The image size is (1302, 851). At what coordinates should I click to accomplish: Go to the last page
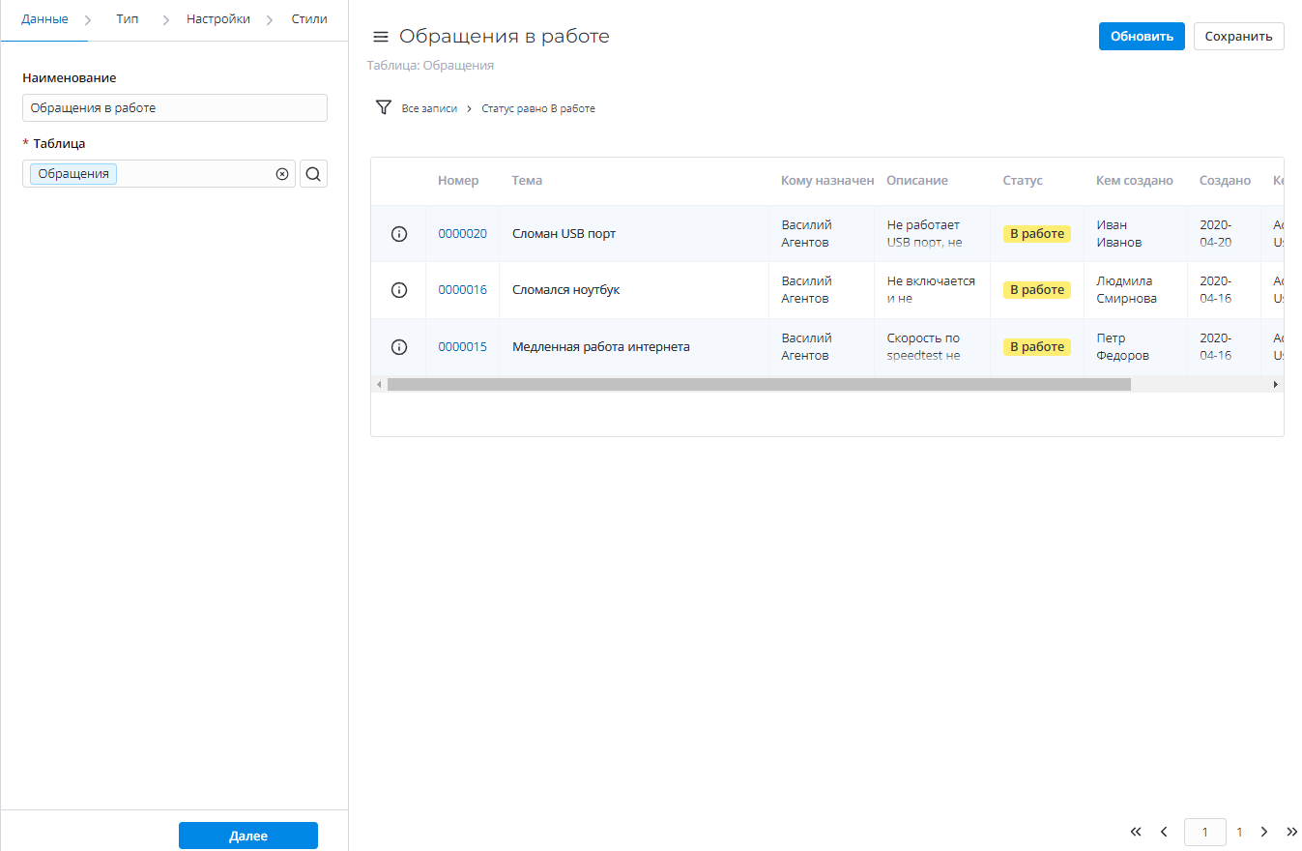(1291, 832)
